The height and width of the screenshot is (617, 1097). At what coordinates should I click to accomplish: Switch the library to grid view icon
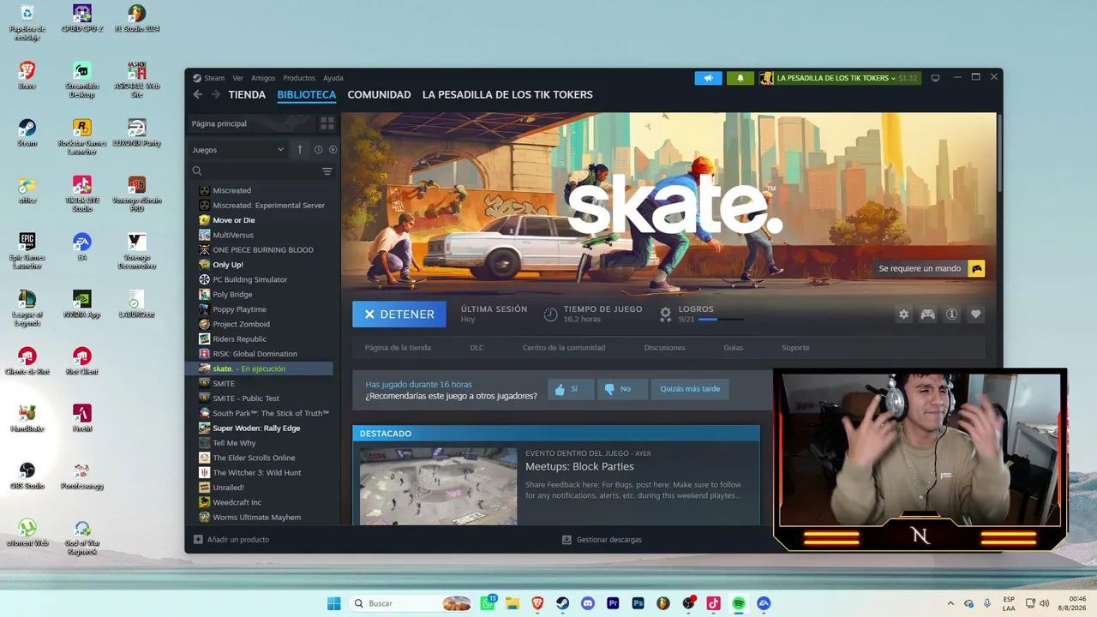click(327, 123)
